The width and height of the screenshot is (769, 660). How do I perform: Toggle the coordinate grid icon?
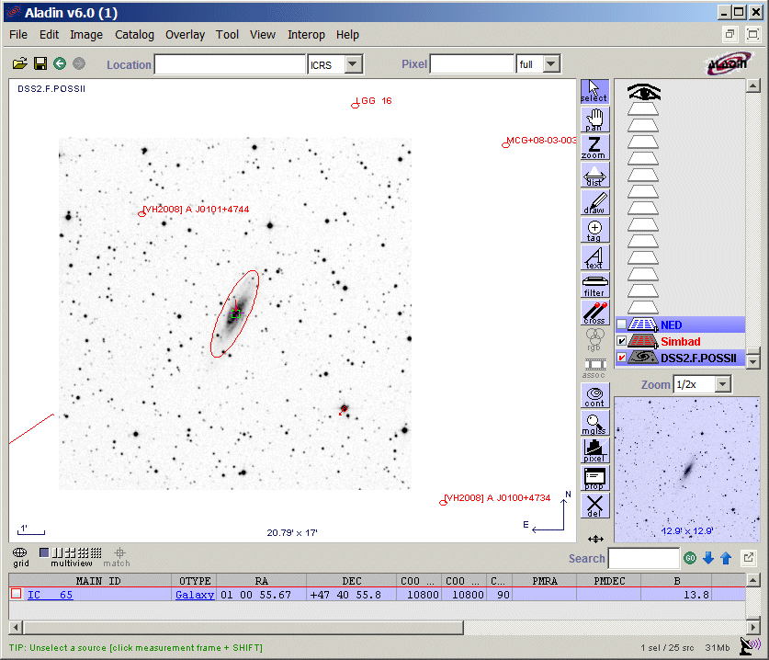[x=20, y=557]
